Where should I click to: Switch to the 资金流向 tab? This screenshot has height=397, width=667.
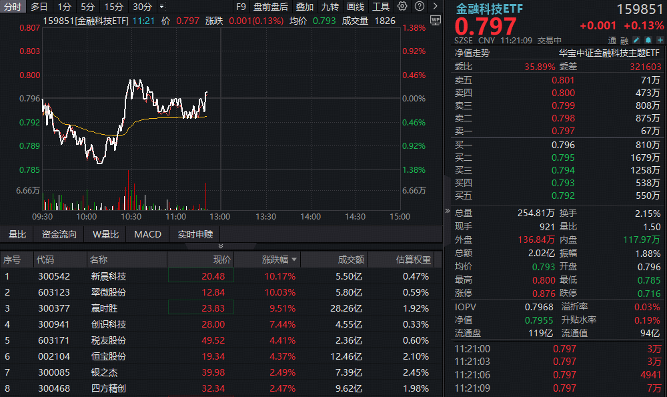(x=59, y=234)
